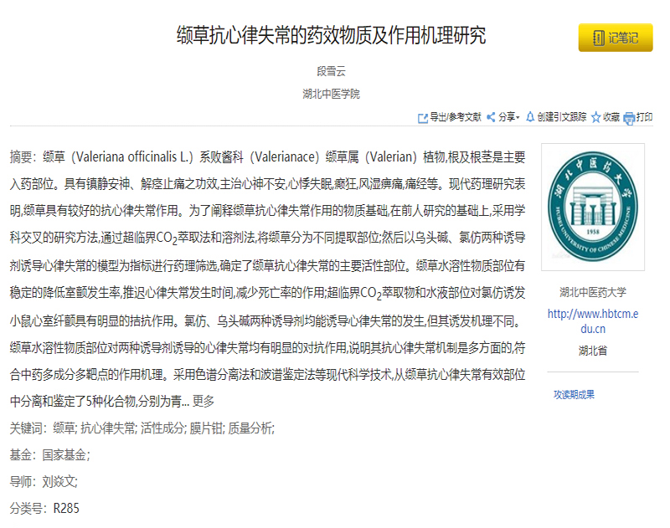Click the printer icon (打印)

[x=629, y=118]
